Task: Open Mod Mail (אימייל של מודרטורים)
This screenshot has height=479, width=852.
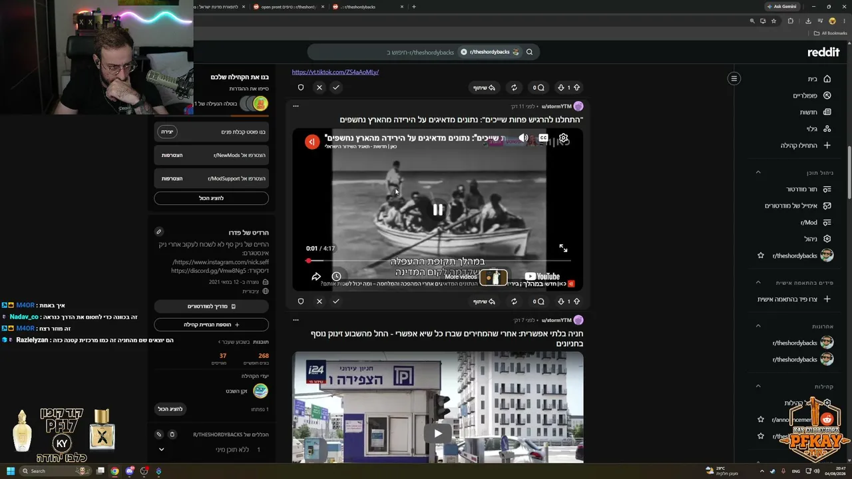Action: point(798,206)
